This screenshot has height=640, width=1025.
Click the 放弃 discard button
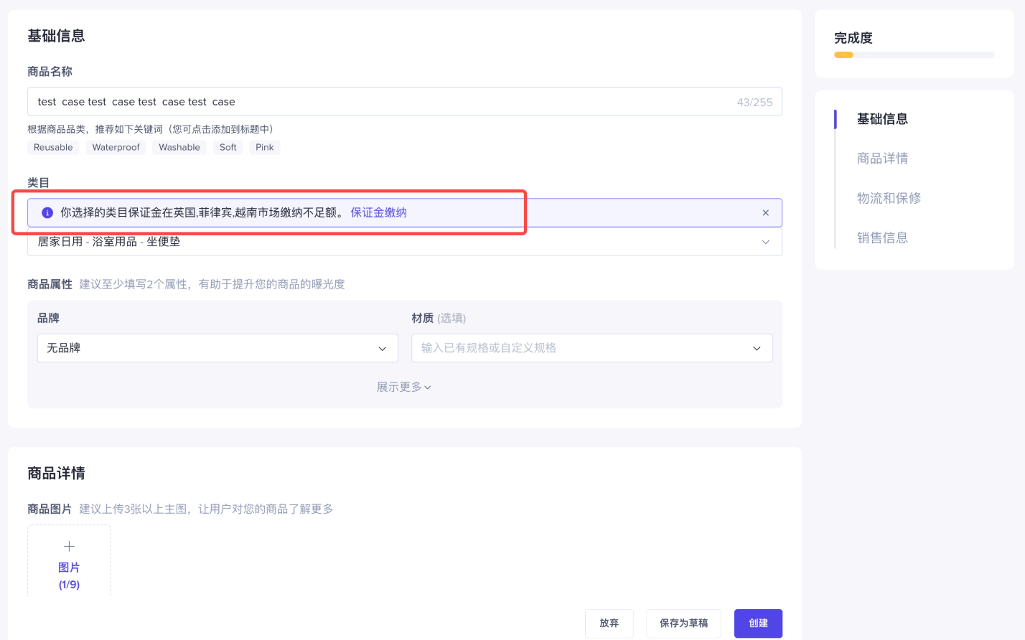coord(609,623)
